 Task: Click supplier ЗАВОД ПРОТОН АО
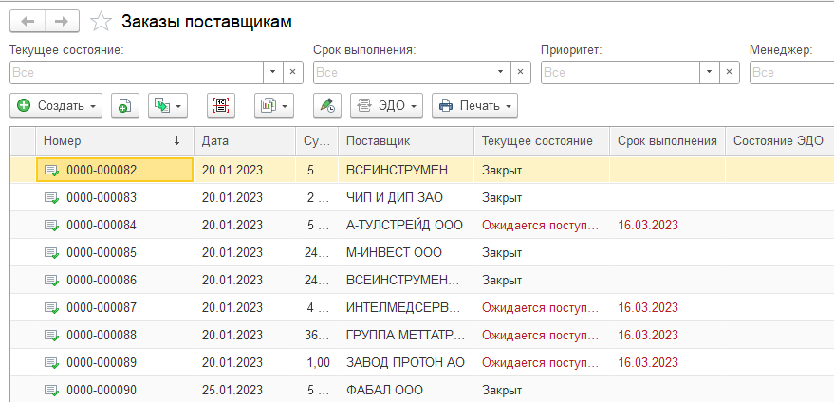click(405, 362)
